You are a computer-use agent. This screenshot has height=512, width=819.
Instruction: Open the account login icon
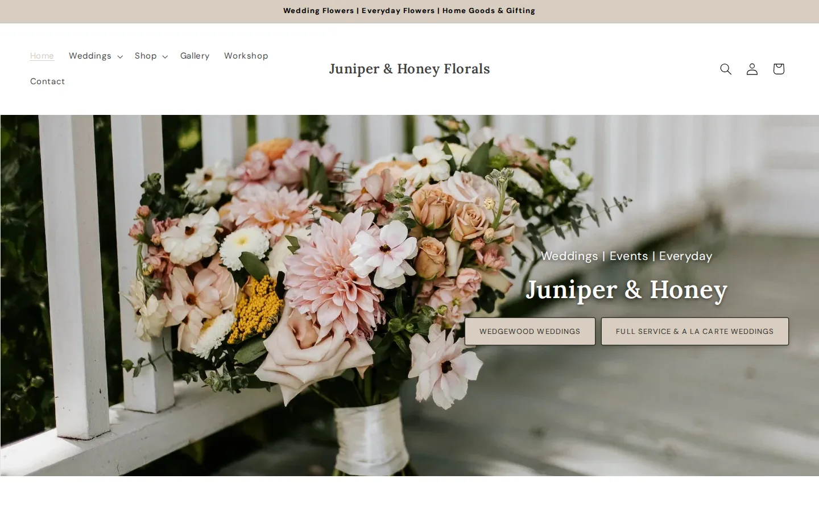(x=752, y=69)
